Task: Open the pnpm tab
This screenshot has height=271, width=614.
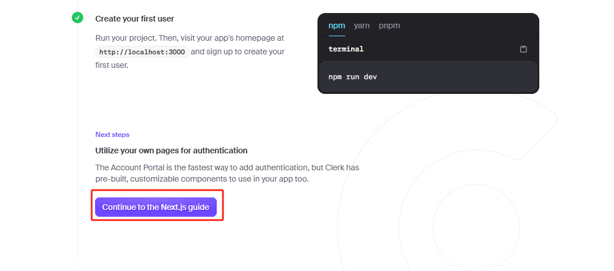Action: pos(389,25)
